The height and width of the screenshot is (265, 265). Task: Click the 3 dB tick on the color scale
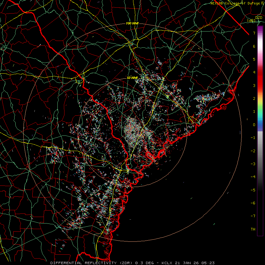point(254,85)
